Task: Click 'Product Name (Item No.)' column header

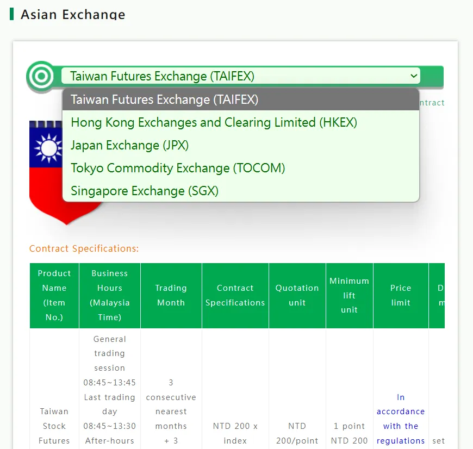Action: pyautogui.click(x=54, y=296)
